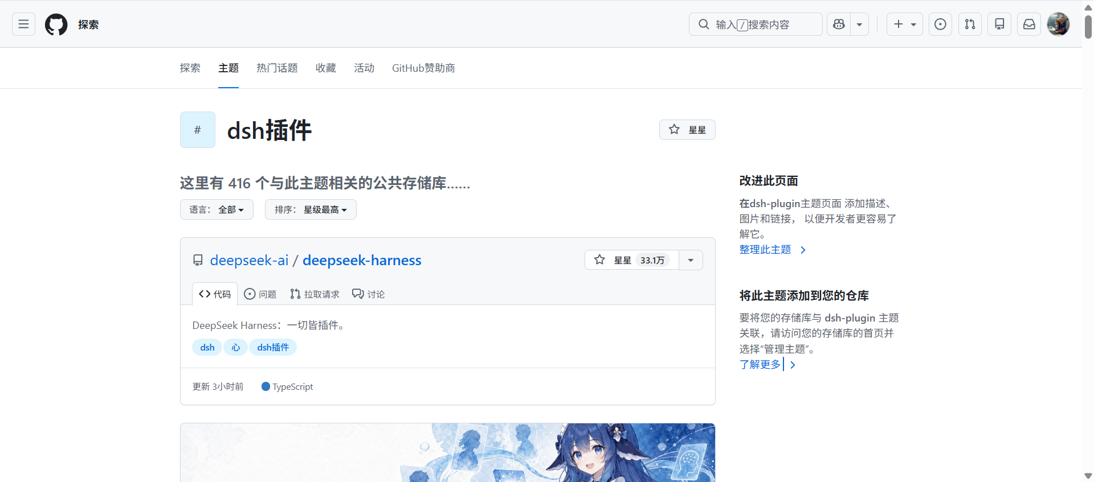Star the deepseek-harness repository
Screen dimensions: 1094x482
click(x=632, y=260)
